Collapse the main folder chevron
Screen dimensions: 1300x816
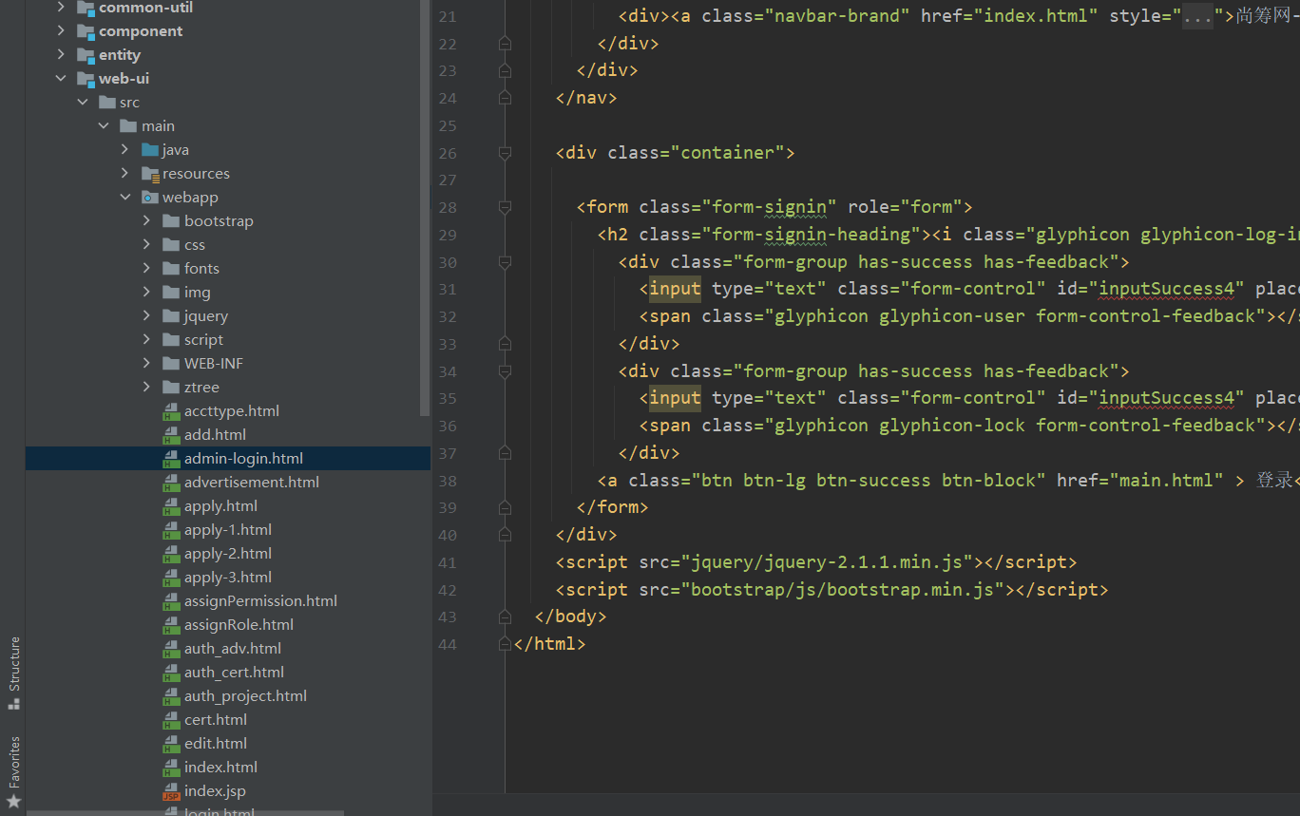(x=104, y=126)
